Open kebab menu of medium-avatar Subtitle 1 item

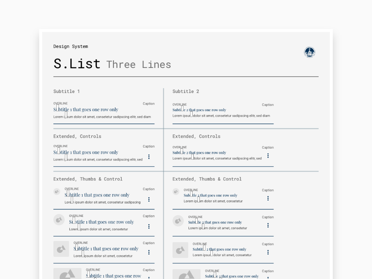[x=149, y=226]
